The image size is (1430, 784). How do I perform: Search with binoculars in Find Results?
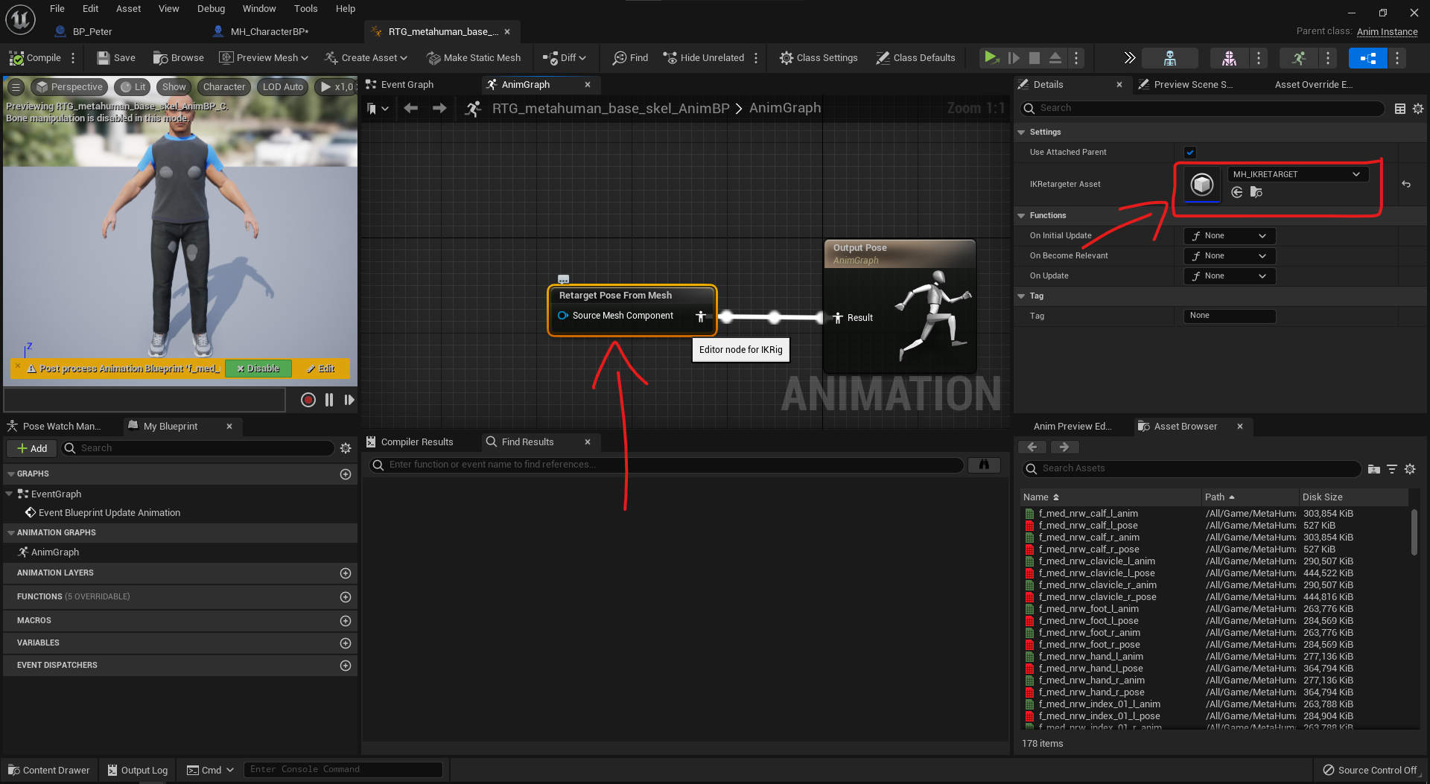tap(984, 465)
